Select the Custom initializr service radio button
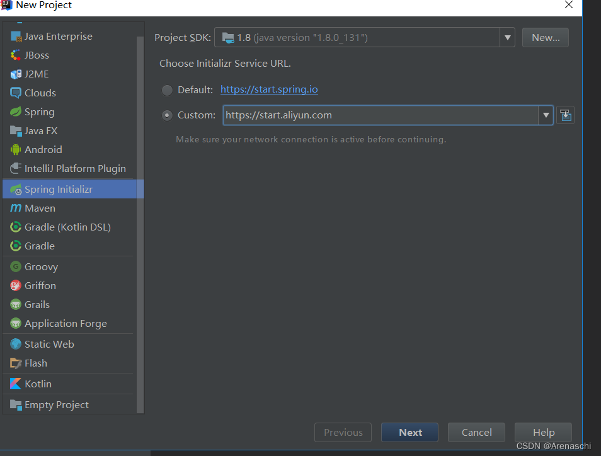Image resolution: width=601 pixels, height=456 pixels. click(167, 115)
